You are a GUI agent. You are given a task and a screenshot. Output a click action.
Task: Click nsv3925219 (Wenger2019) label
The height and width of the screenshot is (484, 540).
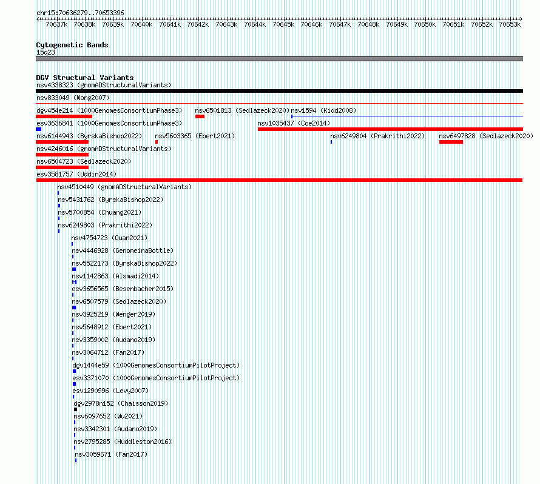coord(113,314)
